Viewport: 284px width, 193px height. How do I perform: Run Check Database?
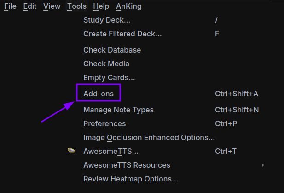(x=112, y=50)
